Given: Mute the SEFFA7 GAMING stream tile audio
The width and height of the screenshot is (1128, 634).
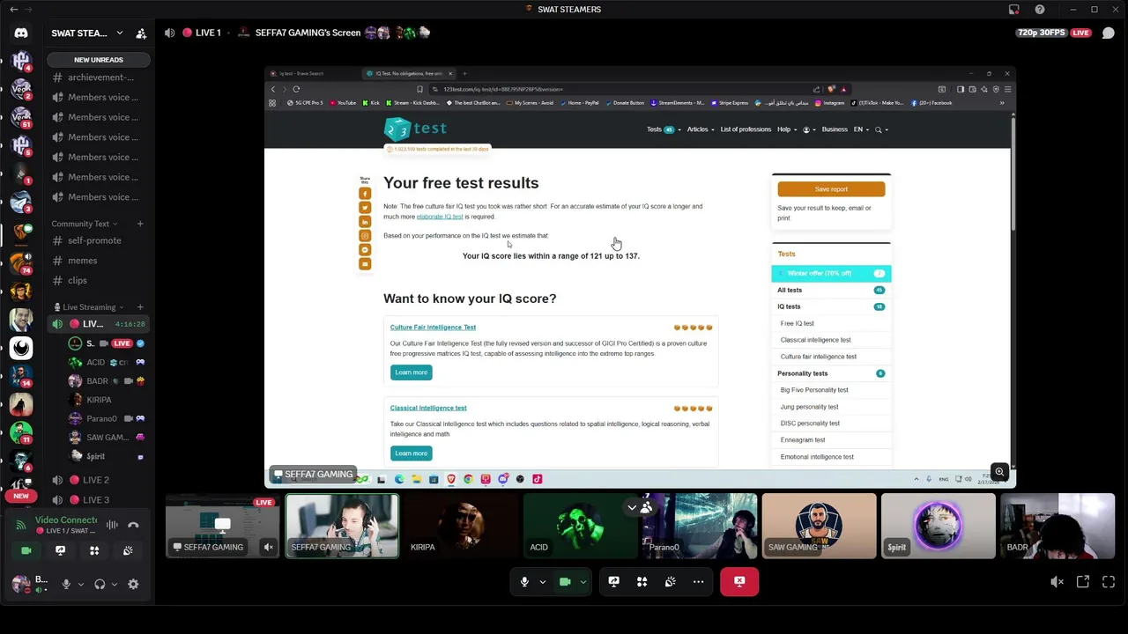Looking at the screenshot, I should [x=269, y=547].
